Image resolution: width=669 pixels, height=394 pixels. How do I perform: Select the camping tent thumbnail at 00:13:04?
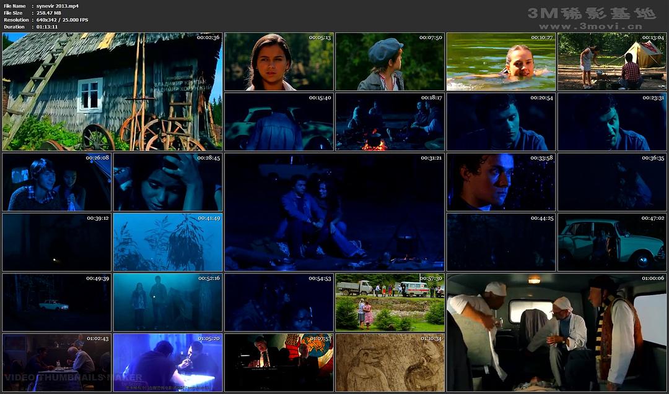pos(612,61)
